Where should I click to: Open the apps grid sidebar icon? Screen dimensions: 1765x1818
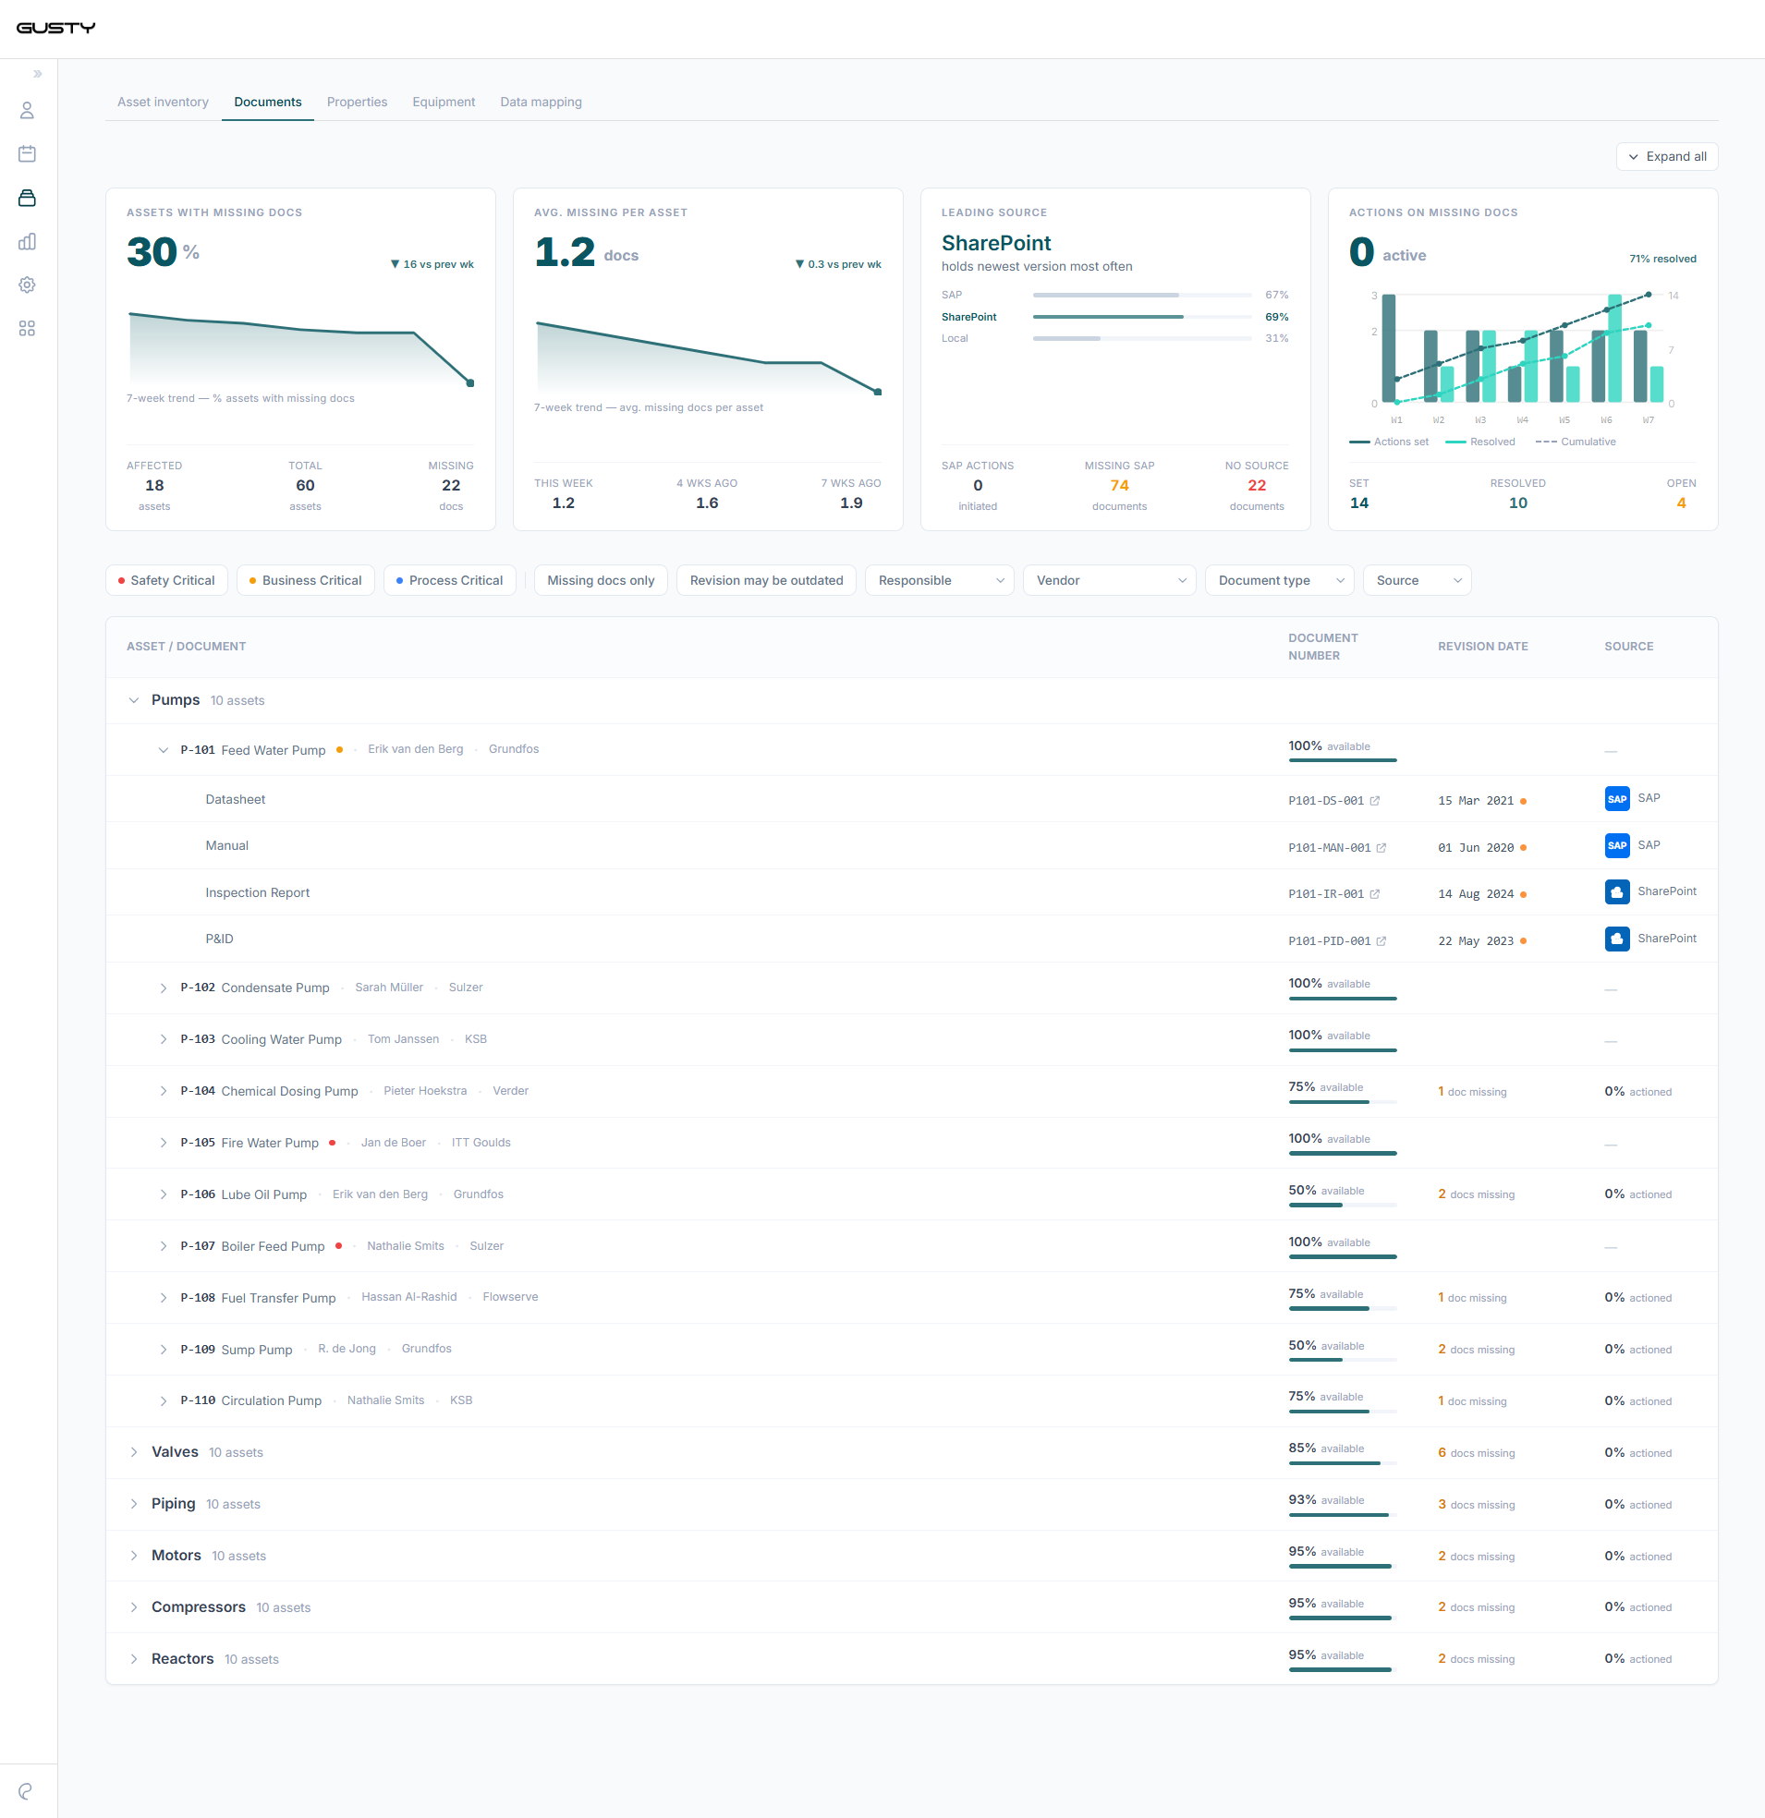(x=27, y=328)
